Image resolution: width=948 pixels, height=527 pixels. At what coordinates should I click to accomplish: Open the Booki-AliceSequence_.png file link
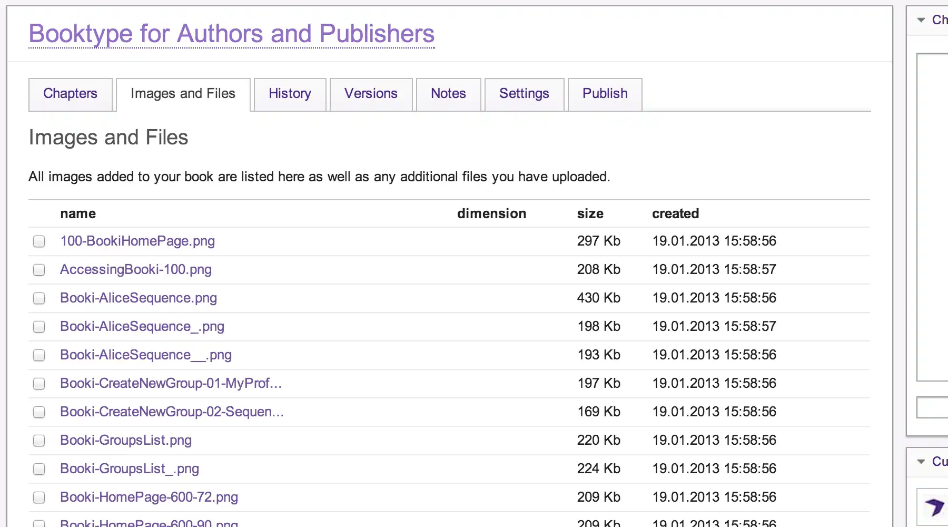(x=142, y=327)
